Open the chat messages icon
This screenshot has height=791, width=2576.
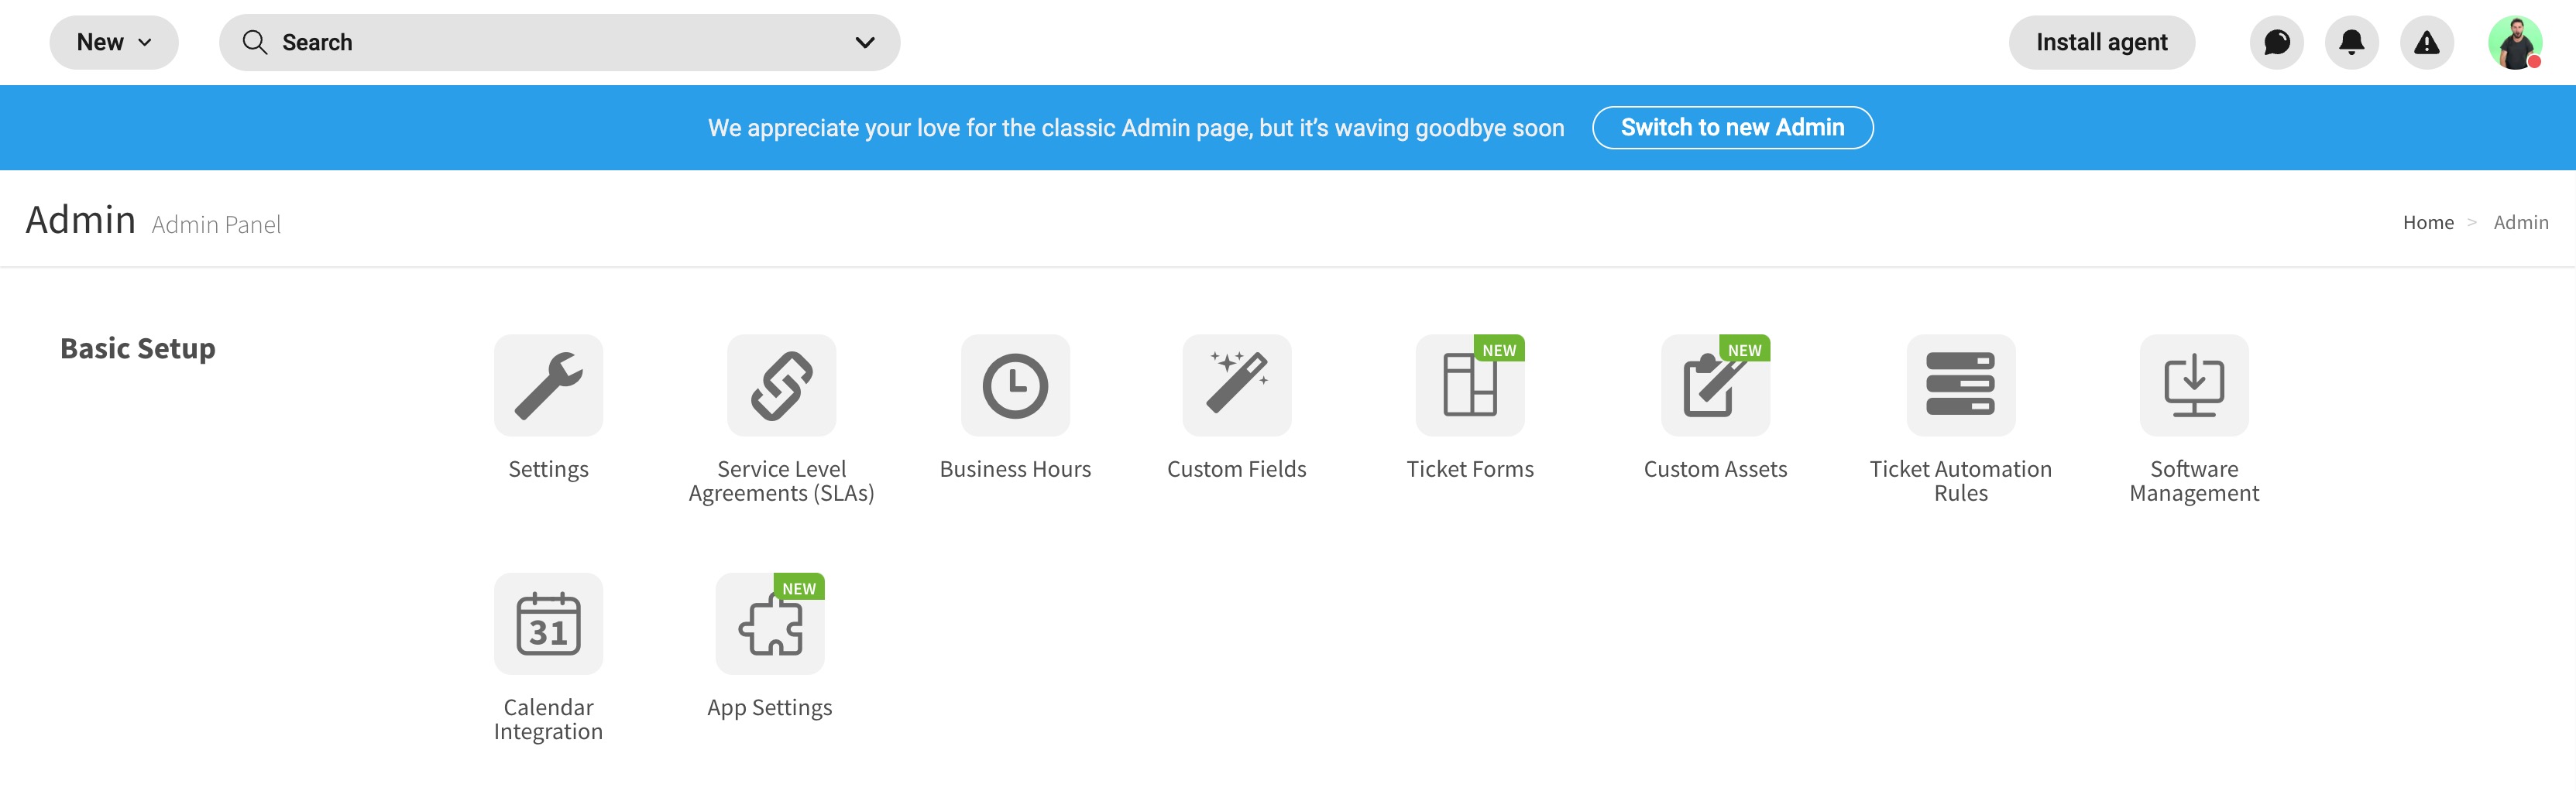[x=2277, y=42]
